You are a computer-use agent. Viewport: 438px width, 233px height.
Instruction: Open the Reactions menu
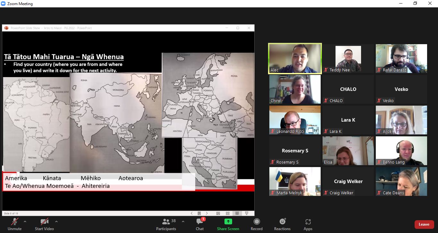282,224
